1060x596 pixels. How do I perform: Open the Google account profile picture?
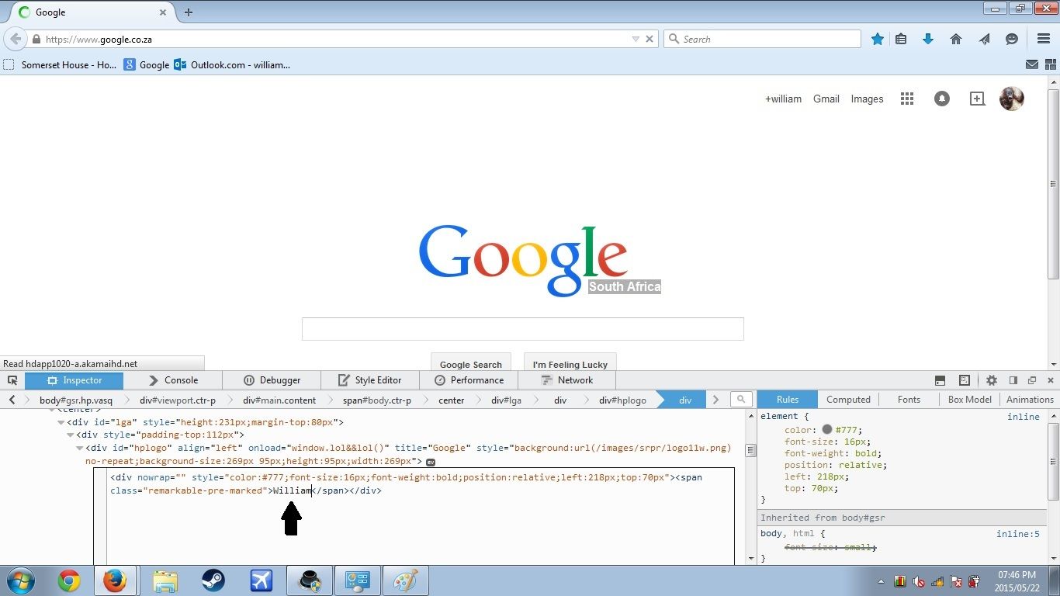click(1011, 99)
